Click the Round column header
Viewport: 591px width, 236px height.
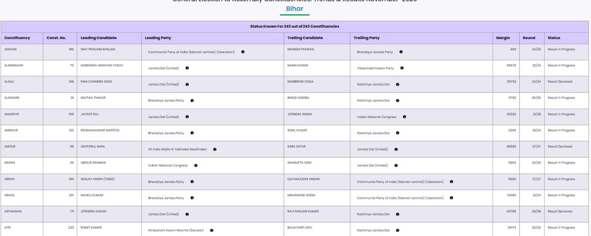[529, 38]
